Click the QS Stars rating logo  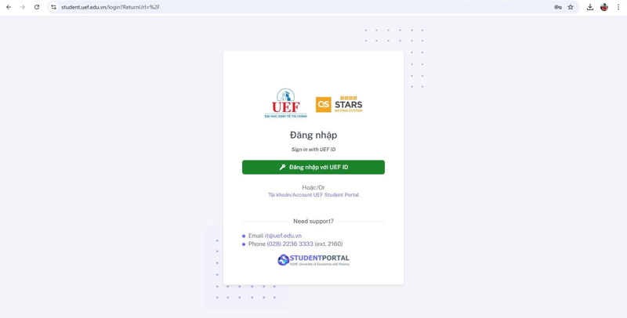point(339,105)
